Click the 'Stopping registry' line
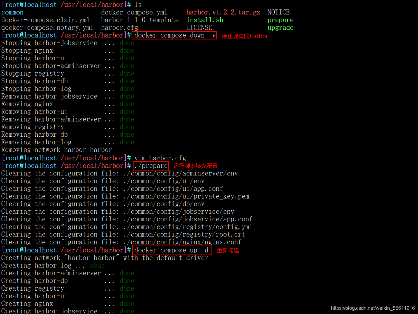Viewport: 418px width, 314px height. (x=68, y=74)
